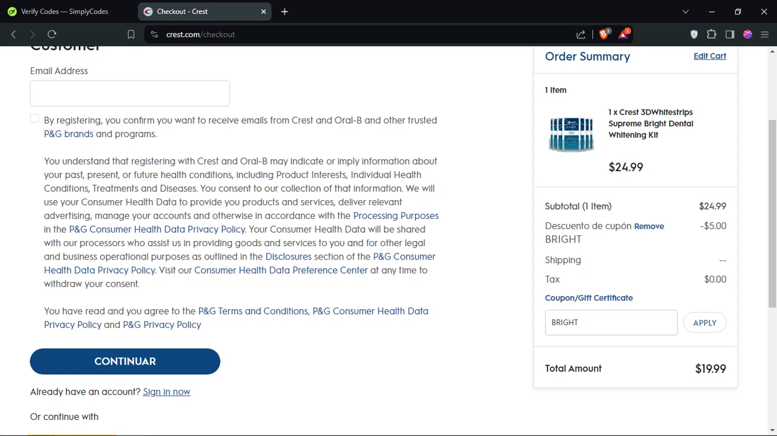Go back to the previous page
The height and width of the screenshot is (436, 777).
pyautogui.click(x=13, y=34)
